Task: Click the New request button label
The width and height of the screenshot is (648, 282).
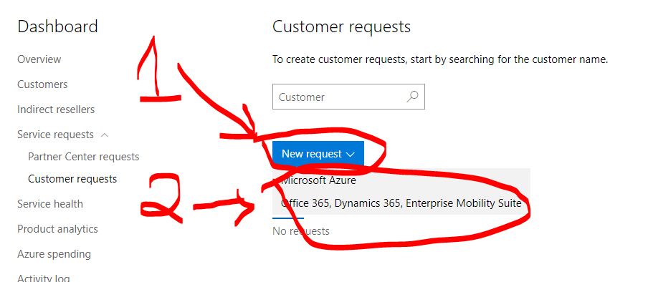Action: 312,154
